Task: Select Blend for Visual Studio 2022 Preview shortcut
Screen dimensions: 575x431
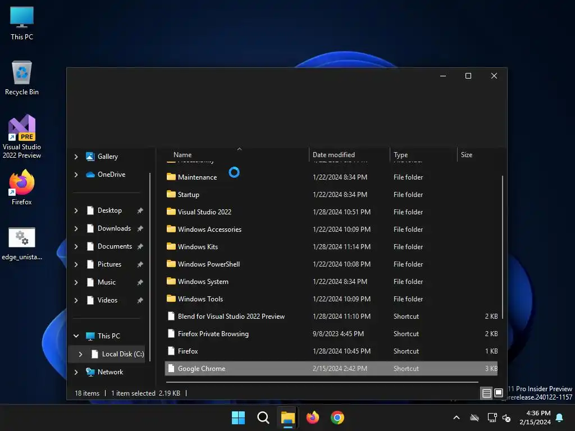Action: point(332,317)
